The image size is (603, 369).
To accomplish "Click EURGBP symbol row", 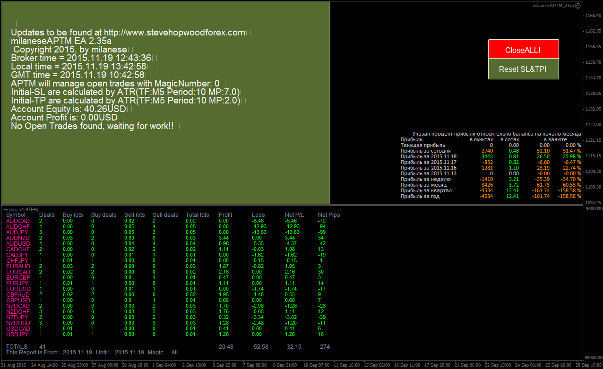I will [17, 278].
